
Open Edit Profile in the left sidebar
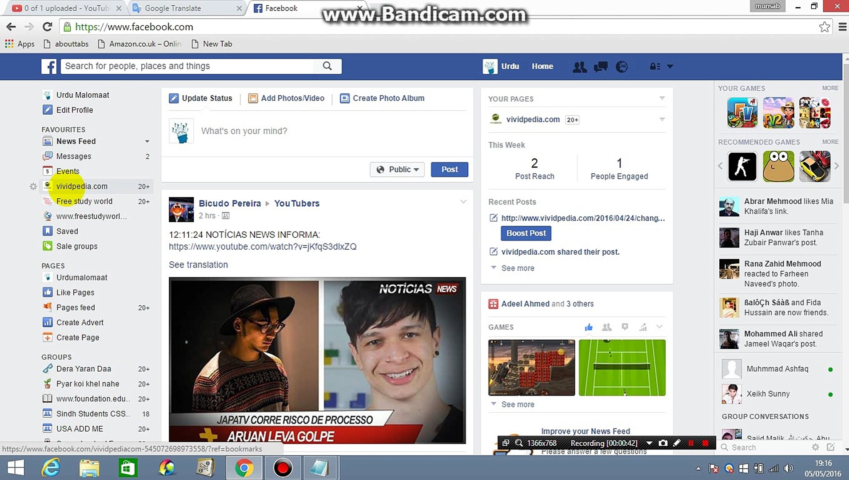pyautogui.click(x=68, y=110)
